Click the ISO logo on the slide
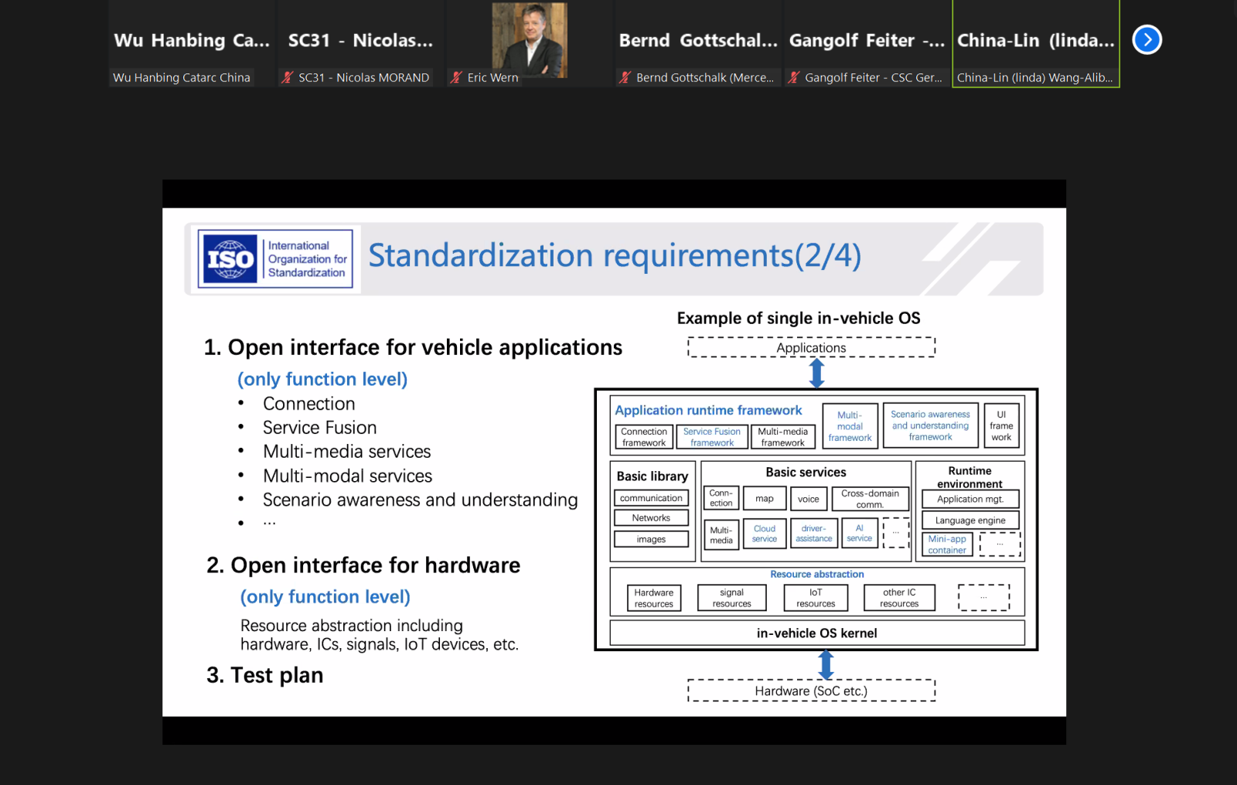 (230, 259)
